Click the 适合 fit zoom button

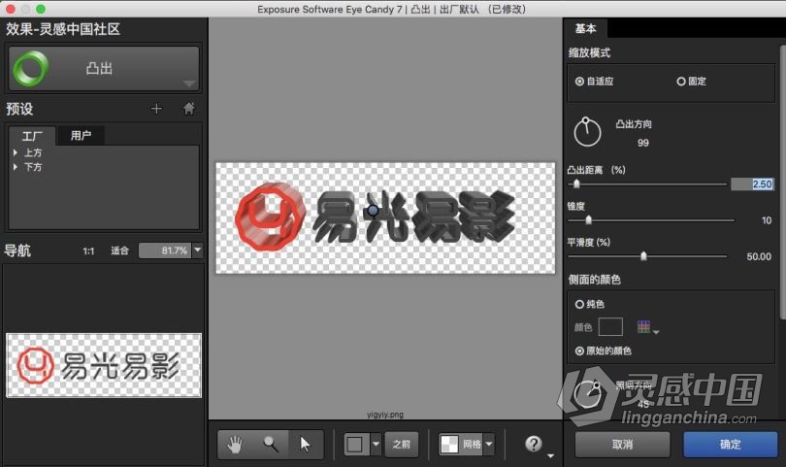tap(119, 250)
